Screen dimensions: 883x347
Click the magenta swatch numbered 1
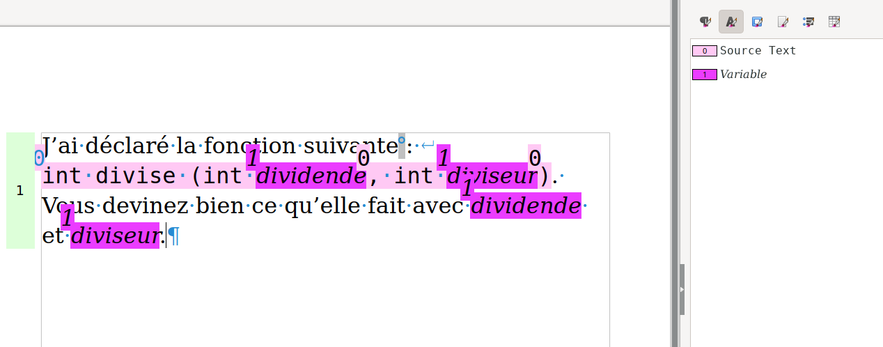[704, 75]
